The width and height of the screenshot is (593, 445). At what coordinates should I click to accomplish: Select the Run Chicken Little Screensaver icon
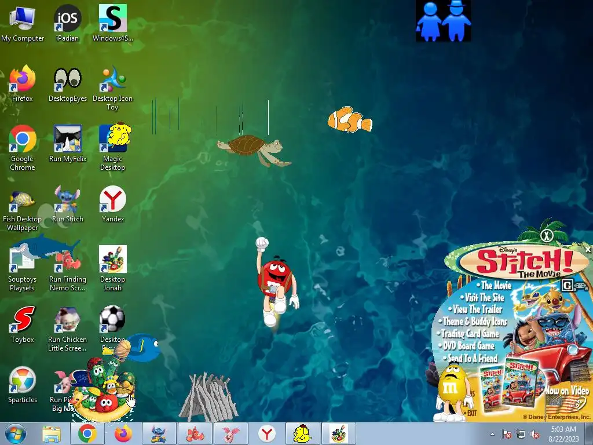pyautogui.click(x=67, y=330)
